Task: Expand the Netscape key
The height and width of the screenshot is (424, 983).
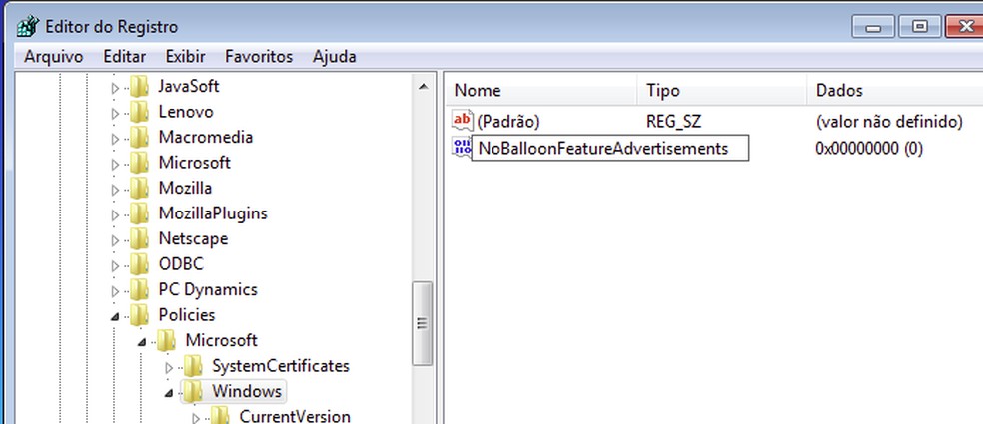Action: click(115, 241)
